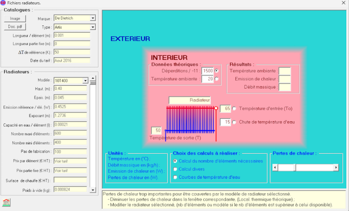Image resolution: width=349 pixels, height=211 pixels.
Task: Click the empty Surface de chauffe field
Action: tap(70, 180)
